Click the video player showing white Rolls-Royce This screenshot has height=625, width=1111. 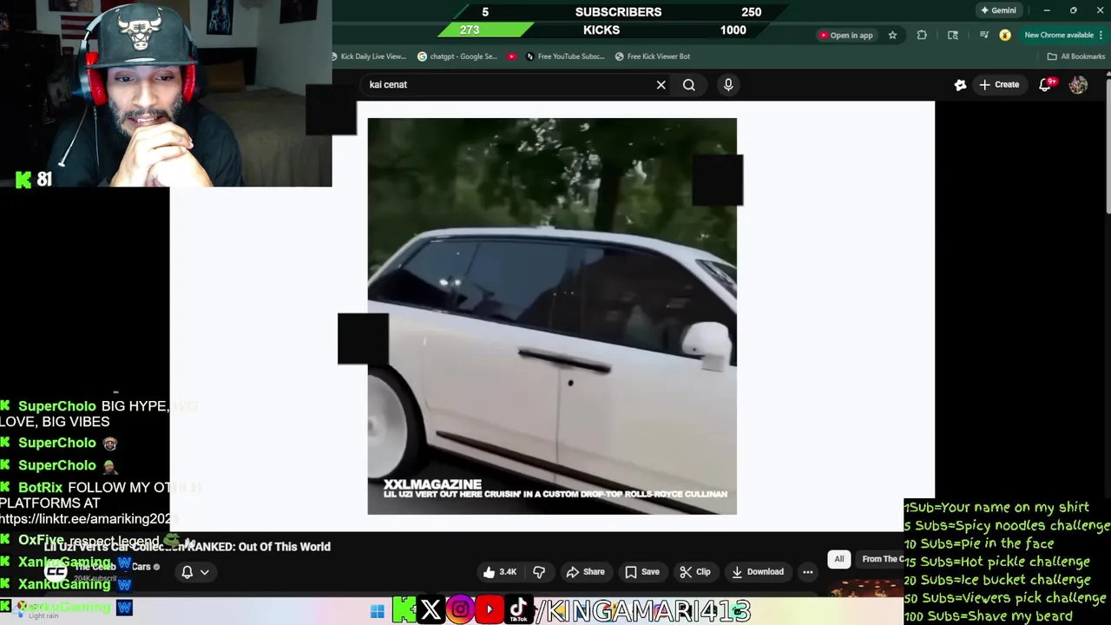coord(552,316)
